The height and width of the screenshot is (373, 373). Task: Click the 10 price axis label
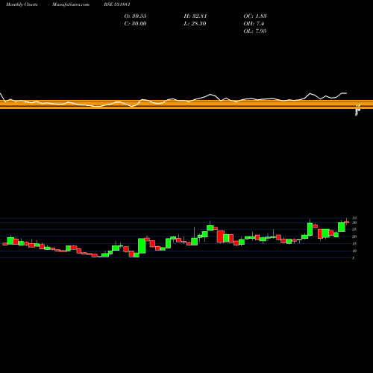click(x=354, y=251)
